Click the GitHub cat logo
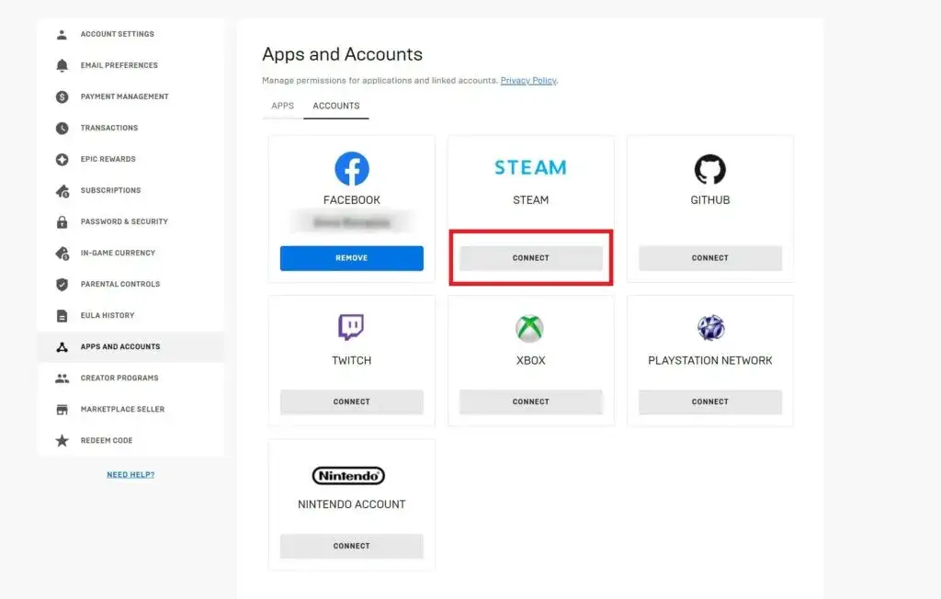Screen dimensions: 941x599 tap(709, 170)
